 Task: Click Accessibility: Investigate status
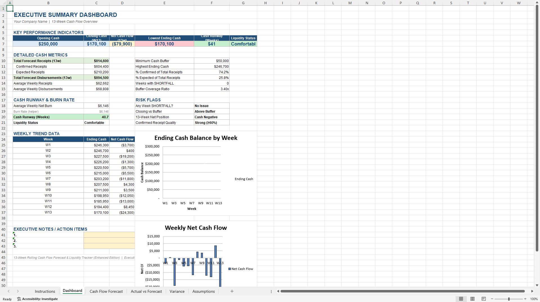pos(37,299)
